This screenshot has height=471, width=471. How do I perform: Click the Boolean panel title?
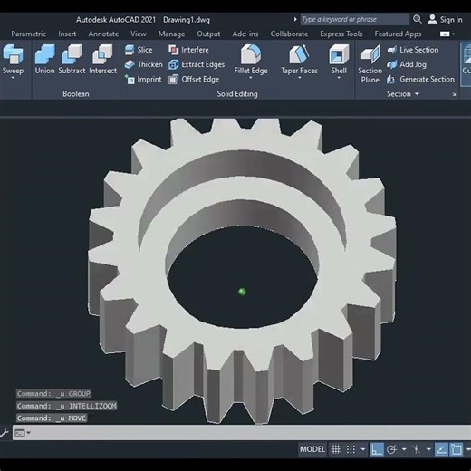coord(76,94)
